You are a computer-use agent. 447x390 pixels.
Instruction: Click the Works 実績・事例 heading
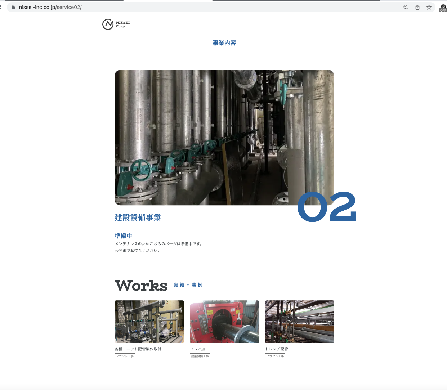159,285
